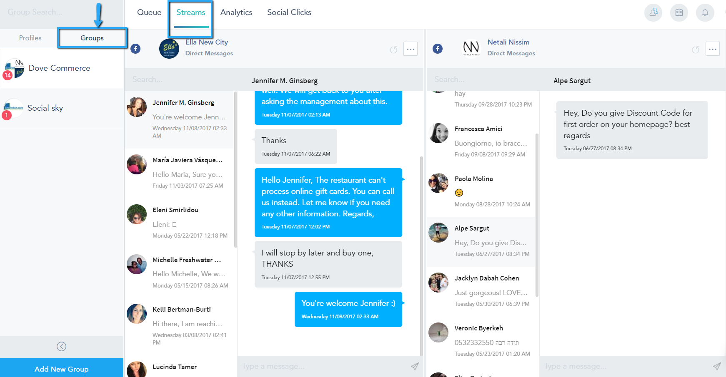The height and width of the screenshot is (377, 726).
Task: Open Jacklyn Dabah Cohen conversation
Action: pos(481,291)
